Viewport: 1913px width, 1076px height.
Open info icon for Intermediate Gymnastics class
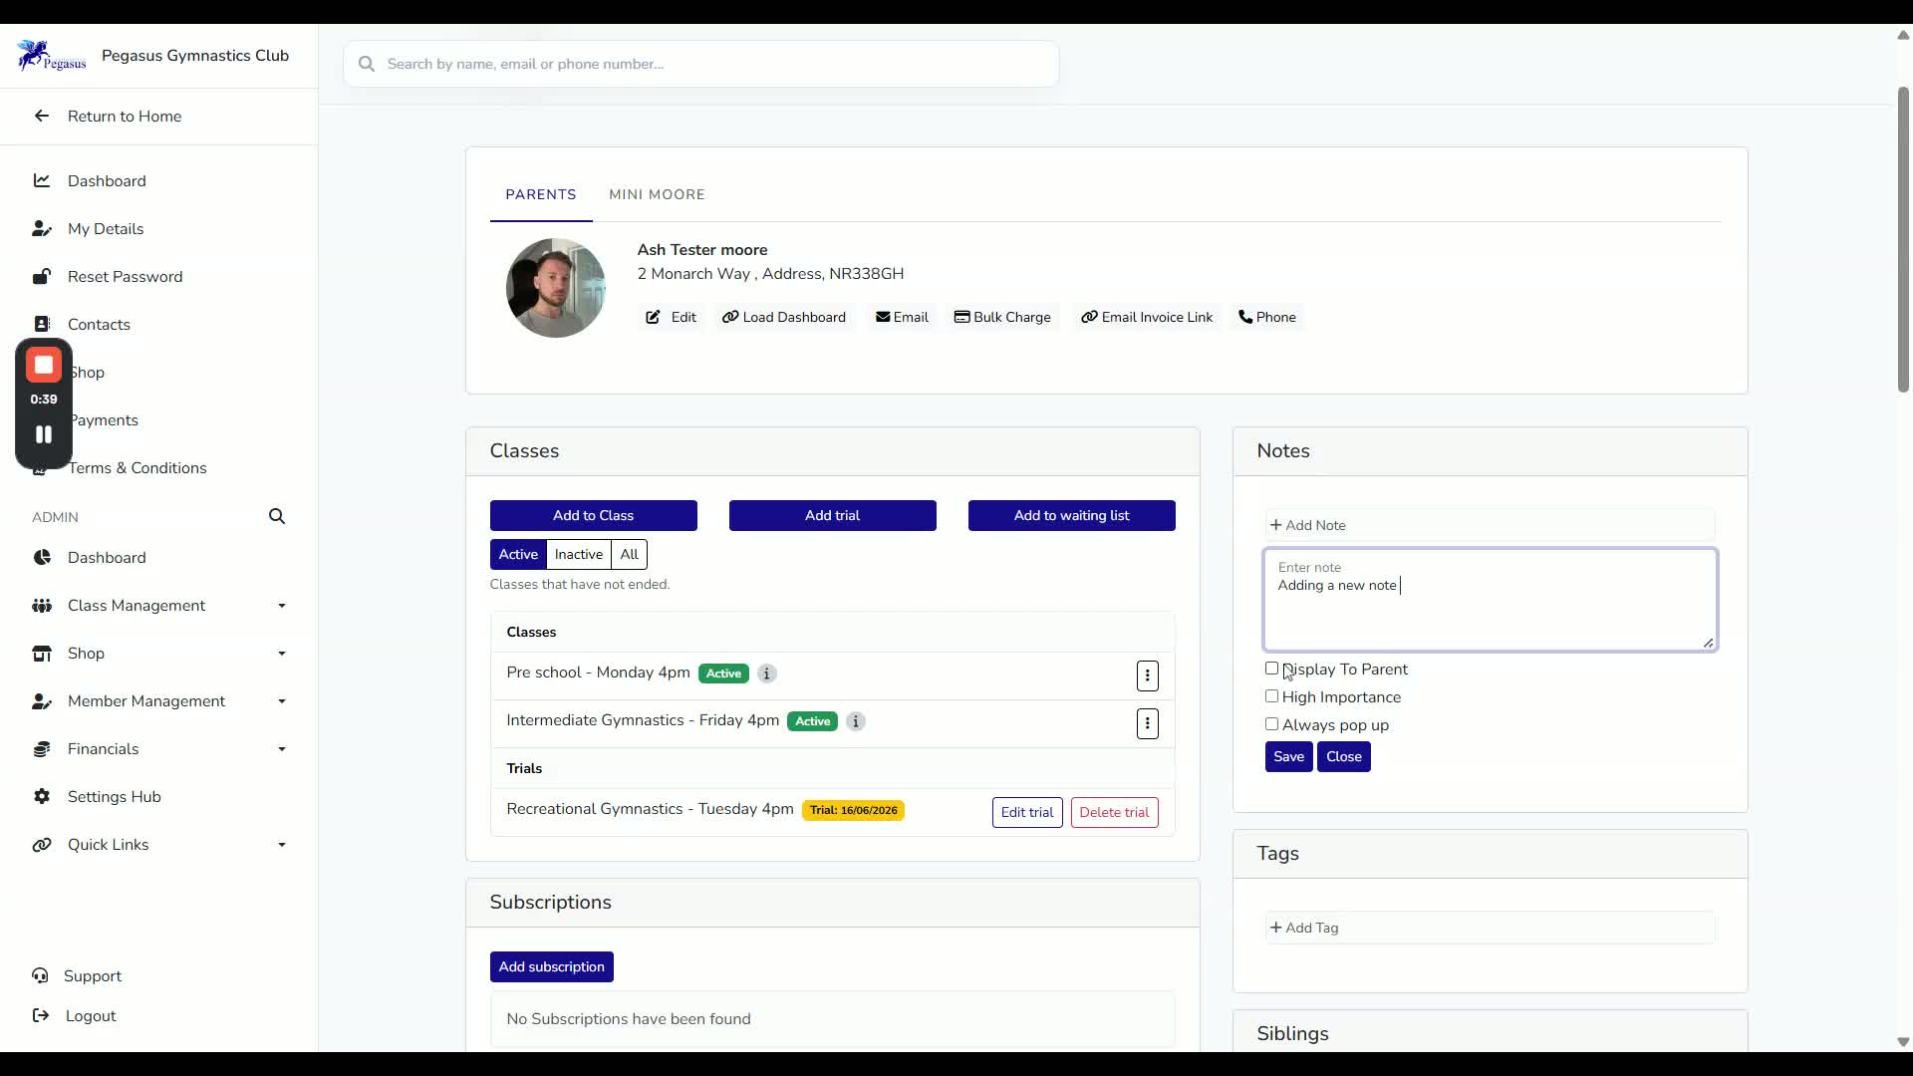pyautogui.click(x=856, y=721)
